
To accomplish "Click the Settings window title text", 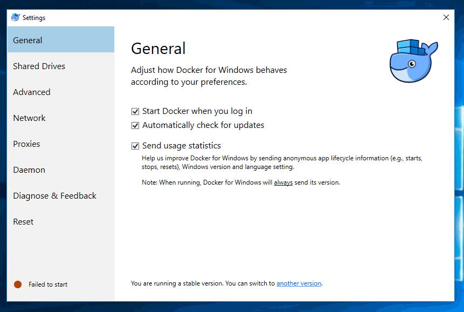I will point(34,18).
